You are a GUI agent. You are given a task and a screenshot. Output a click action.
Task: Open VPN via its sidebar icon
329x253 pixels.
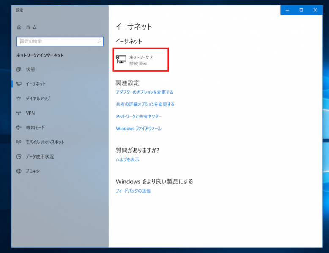(19, 113)
